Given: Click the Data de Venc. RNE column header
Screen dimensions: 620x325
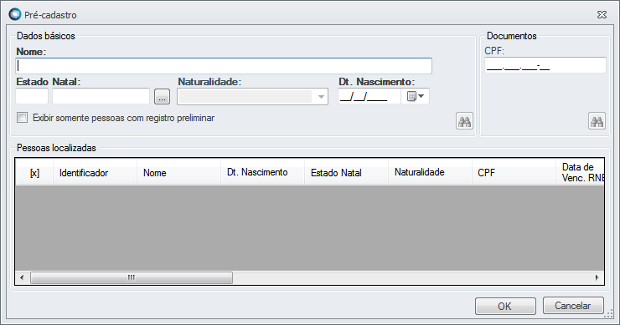Looking at the screenshot, I should (x=580, y=172).
